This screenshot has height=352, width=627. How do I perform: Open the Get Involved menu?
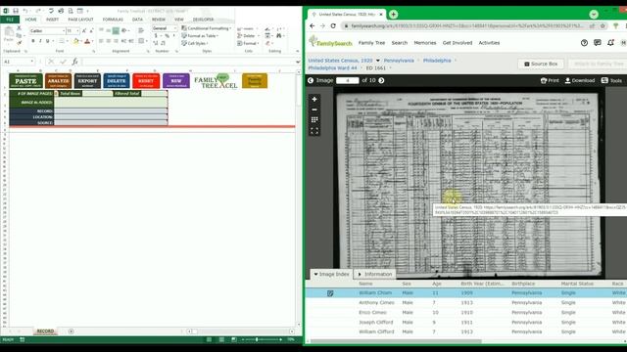tap(458, 43)
